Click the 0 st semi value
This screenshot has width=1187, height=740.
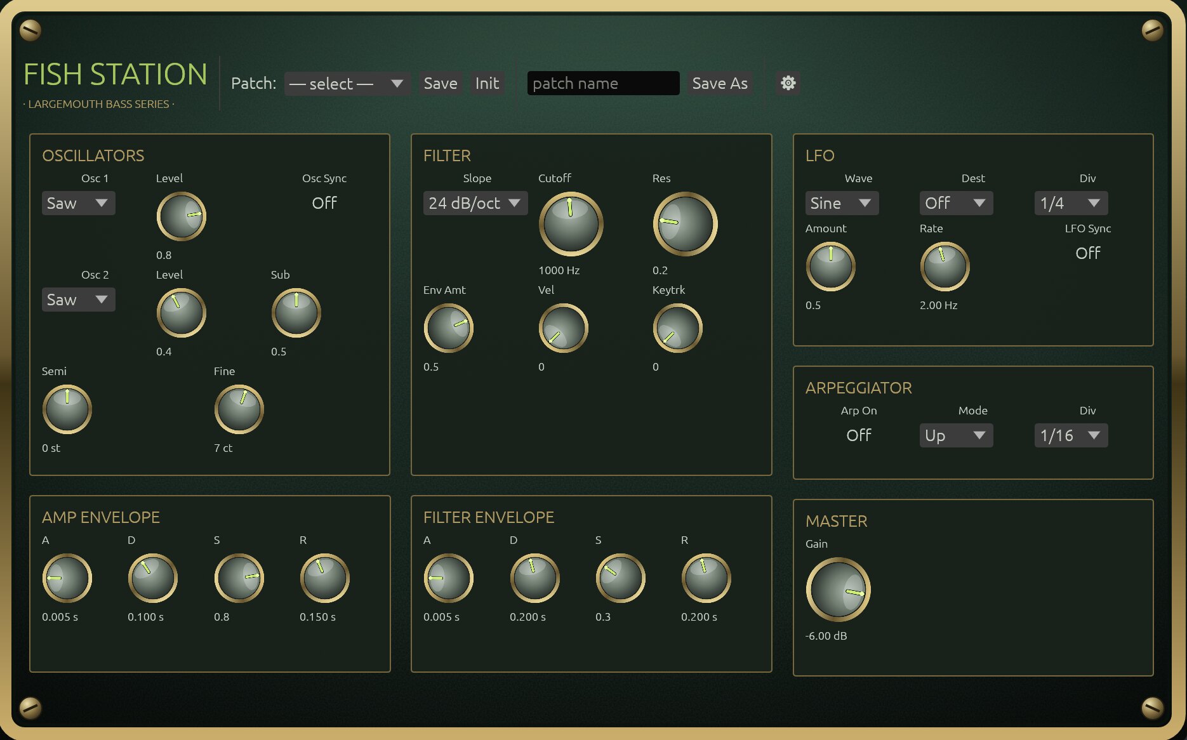pyautogui.click(x=51, y=448)
